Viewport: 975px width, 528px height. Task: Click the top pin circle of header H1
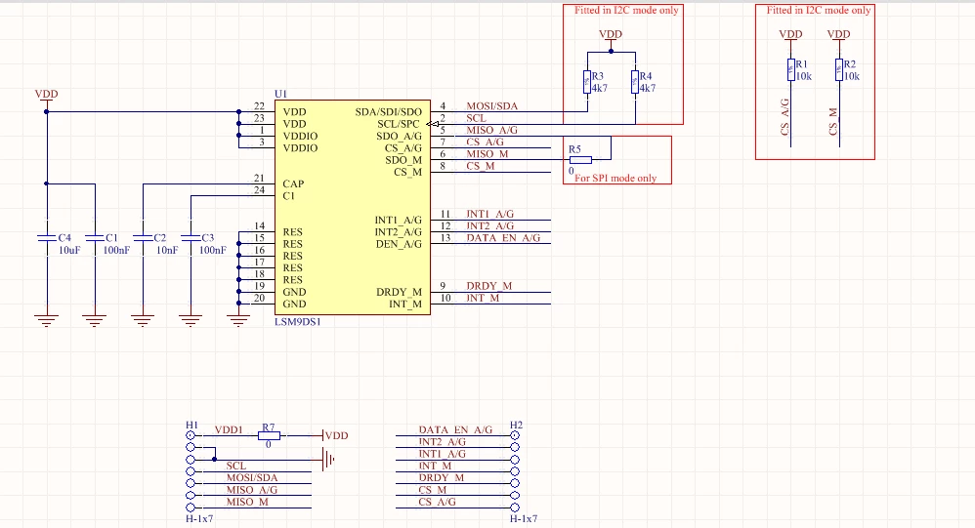191,436
